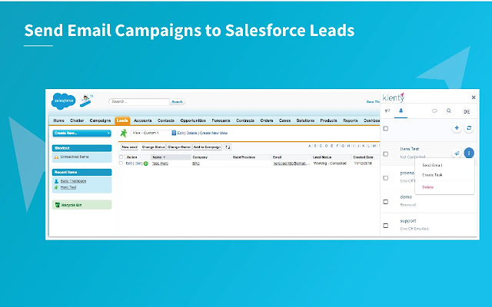Open Nara Thompson recent item link
This screenshot has height=307, width=492.
[x=73, y=181]
